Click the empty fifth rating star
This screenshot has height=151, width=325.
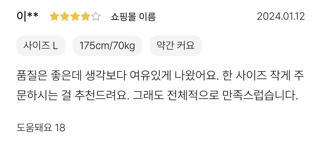click(96, 16)
